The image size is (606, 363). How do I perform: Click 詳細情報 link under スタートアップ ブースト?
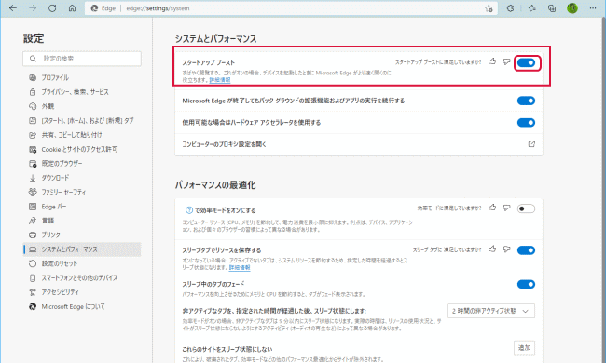[x=220, y=80]
